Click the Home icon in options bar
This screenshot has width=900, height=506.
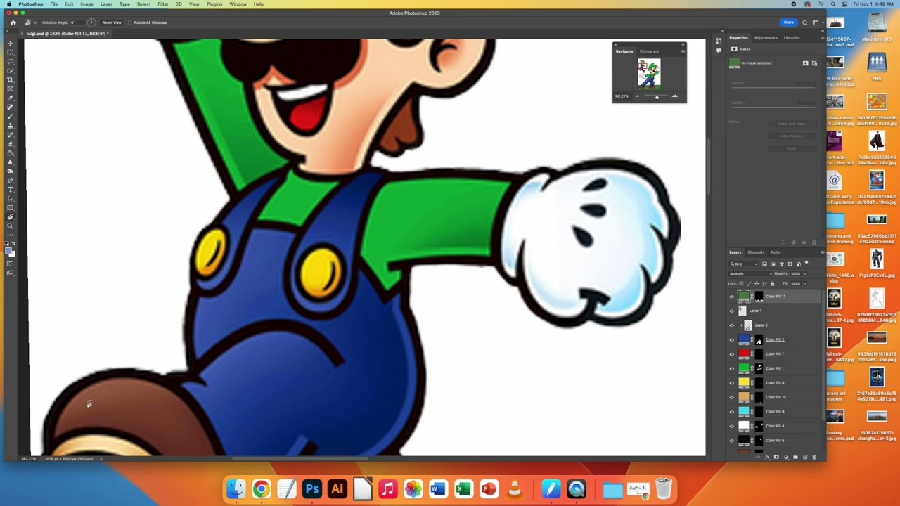[x=13, y=22]
